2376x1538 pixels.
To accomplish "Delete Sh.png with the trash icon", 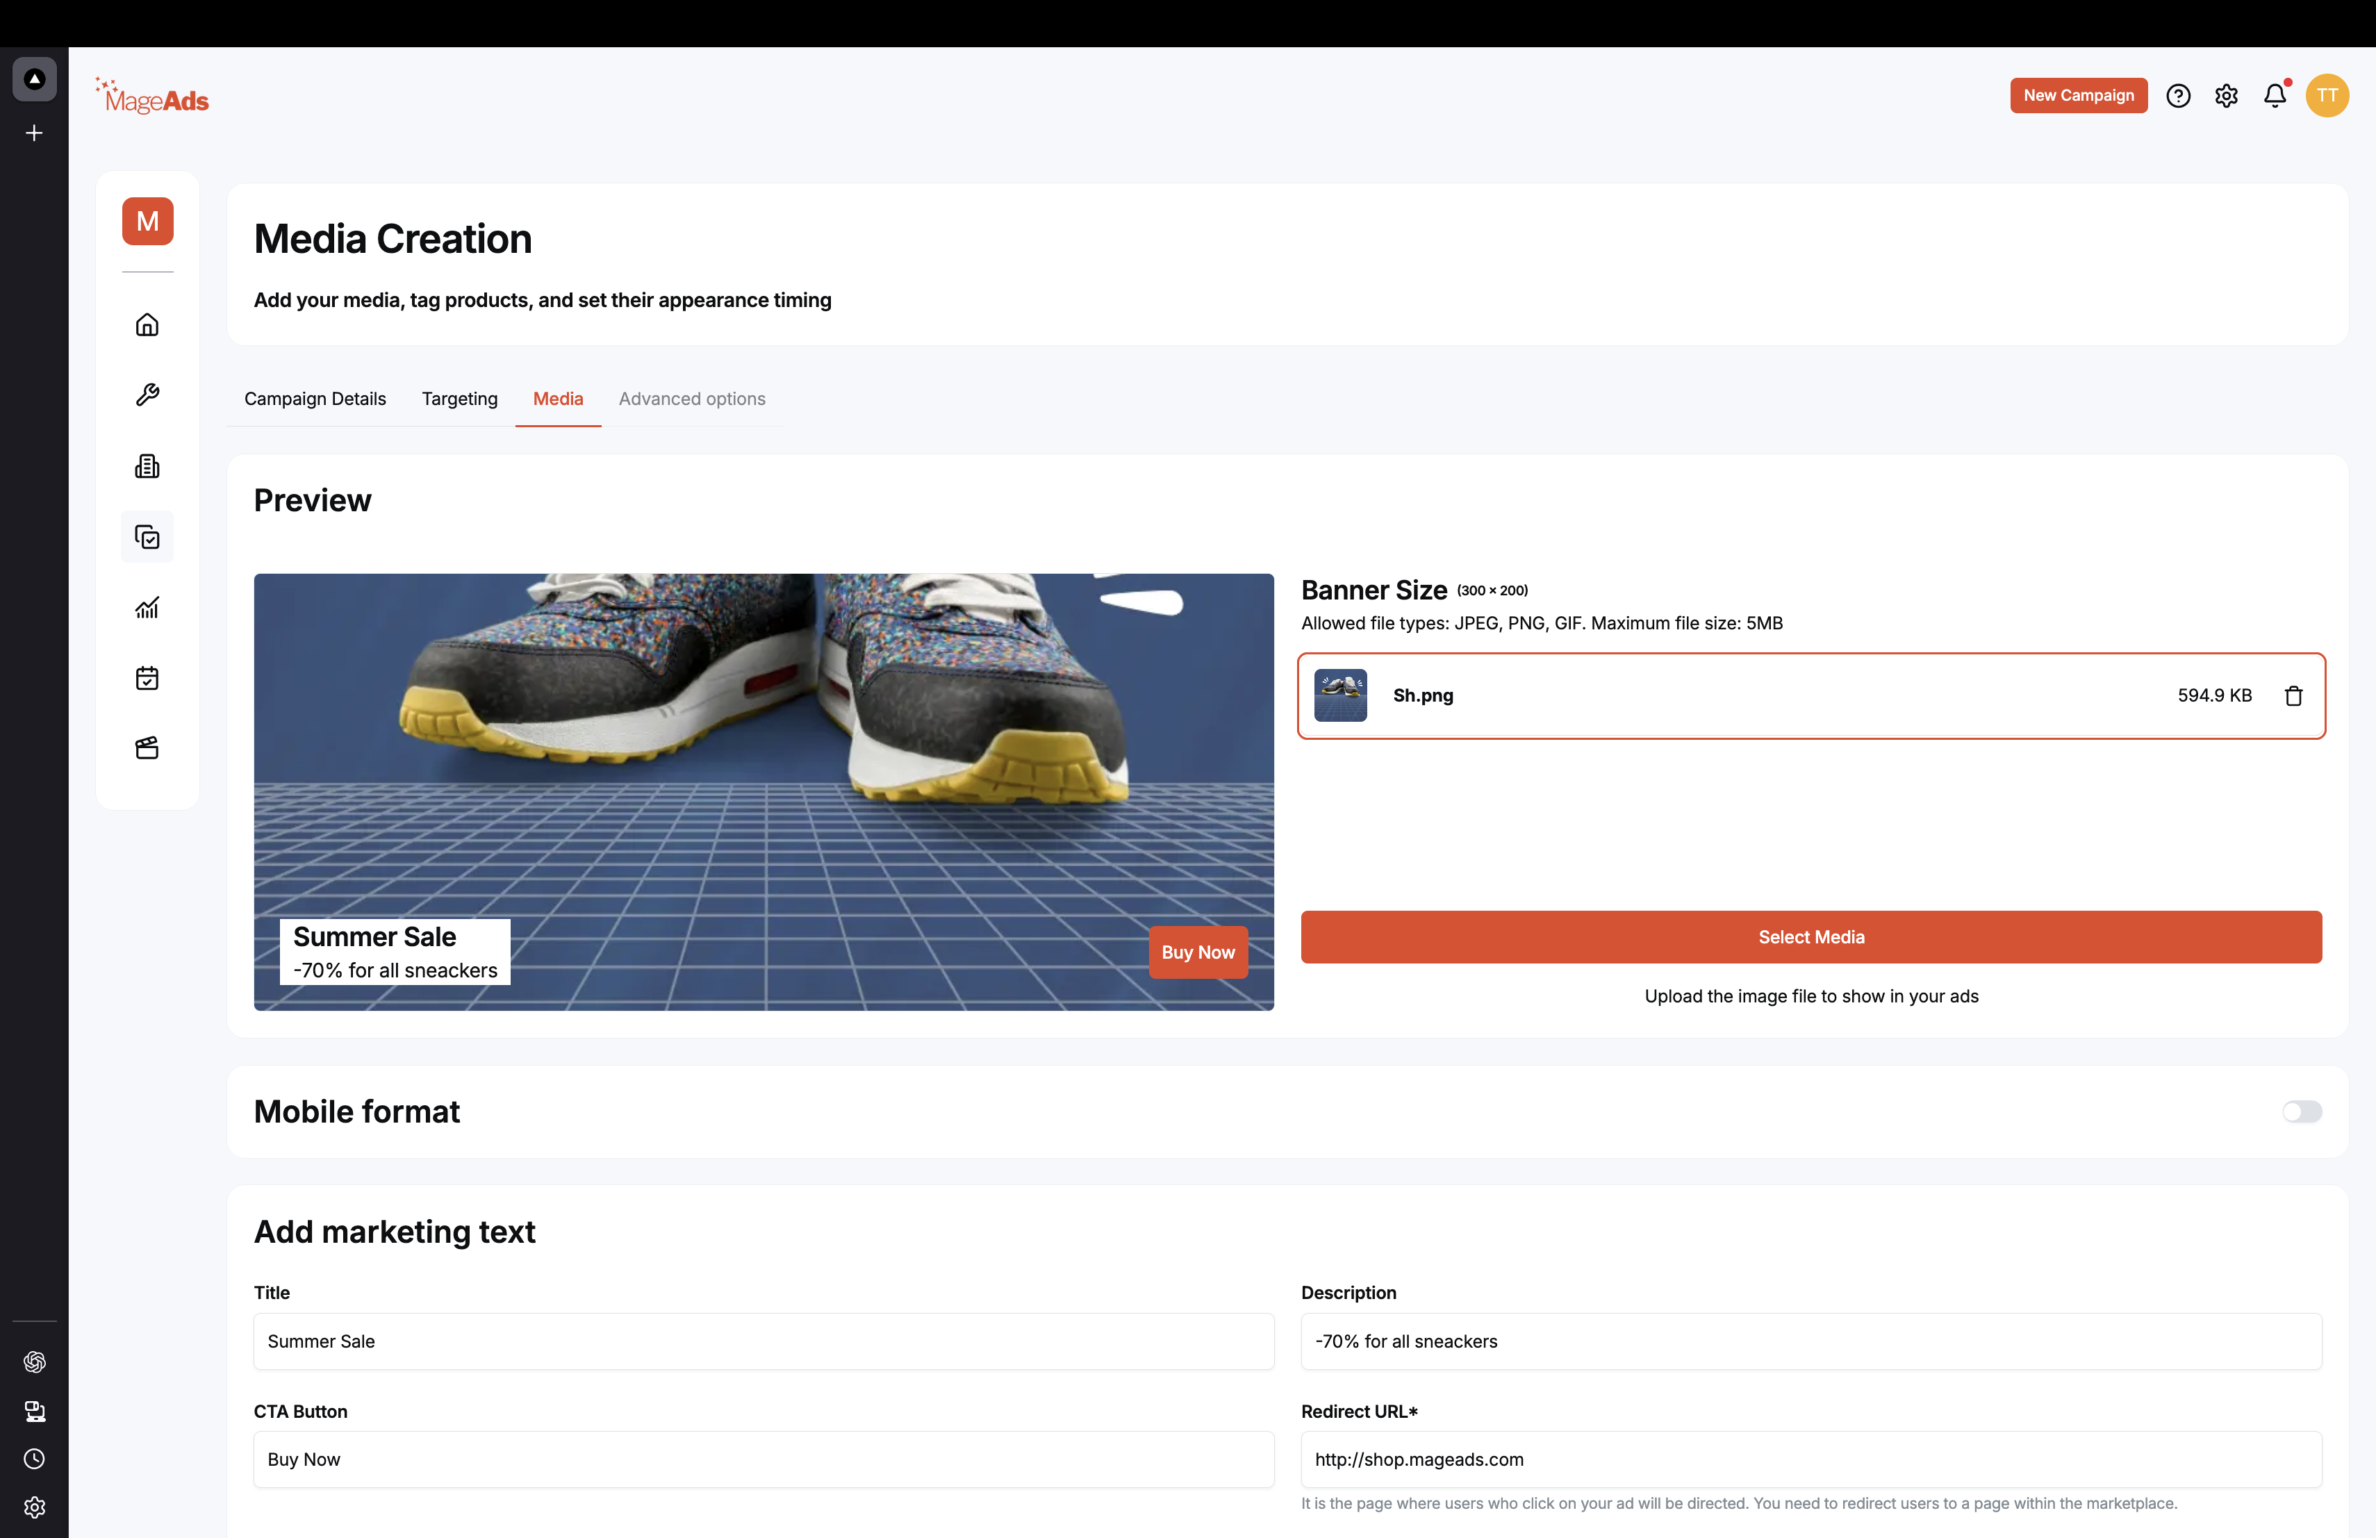I will pos(2293,695).
